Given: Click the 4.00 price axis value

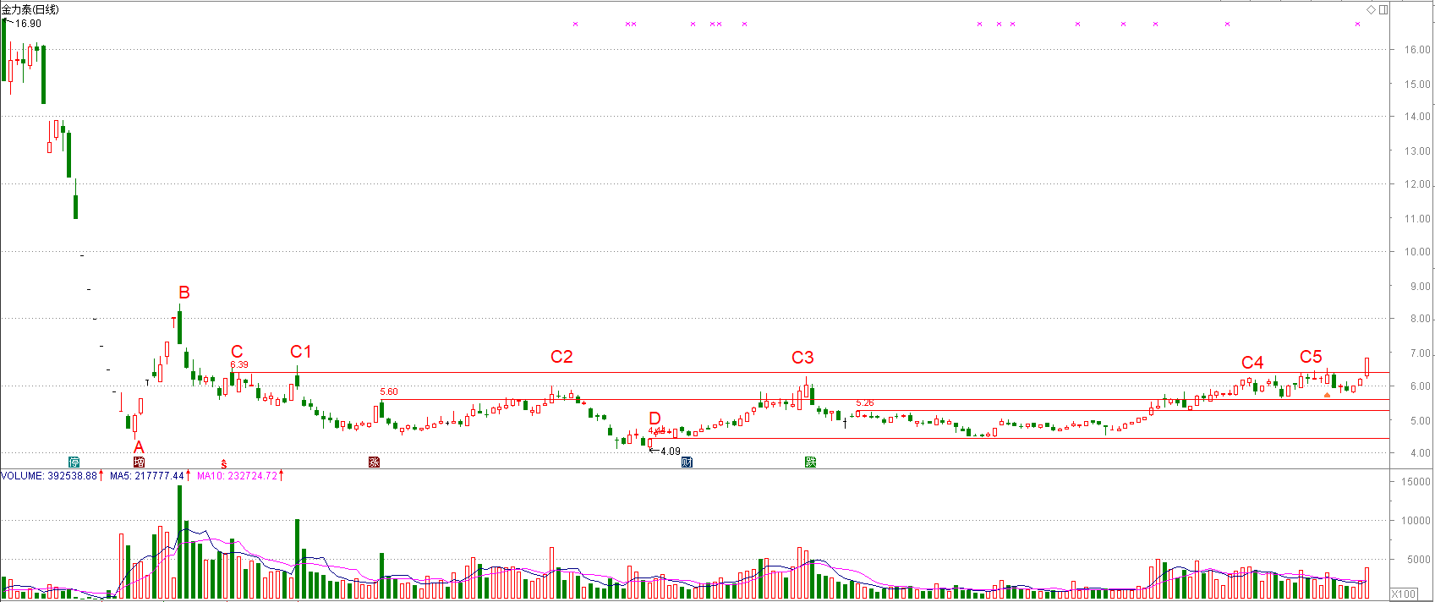Looking at the screenshot, I should tap(1420, 454).
